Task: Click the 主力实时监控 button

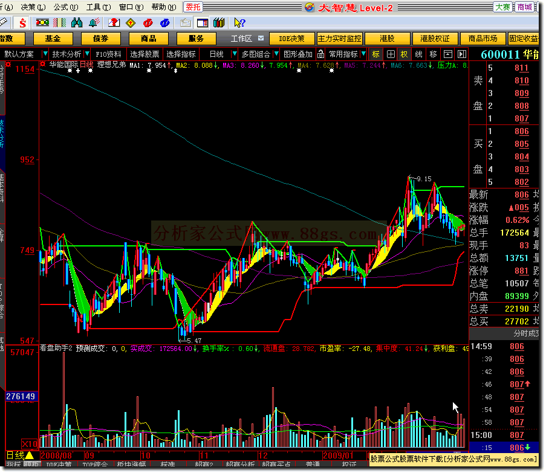Action: [x=339, y=38]
